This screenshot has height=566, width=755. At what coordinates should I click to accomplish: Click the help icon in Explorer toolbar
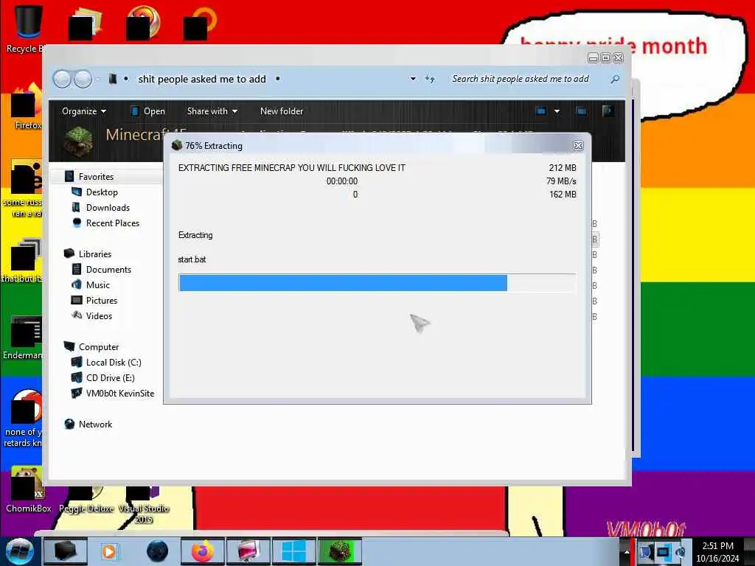coord(608,111)
